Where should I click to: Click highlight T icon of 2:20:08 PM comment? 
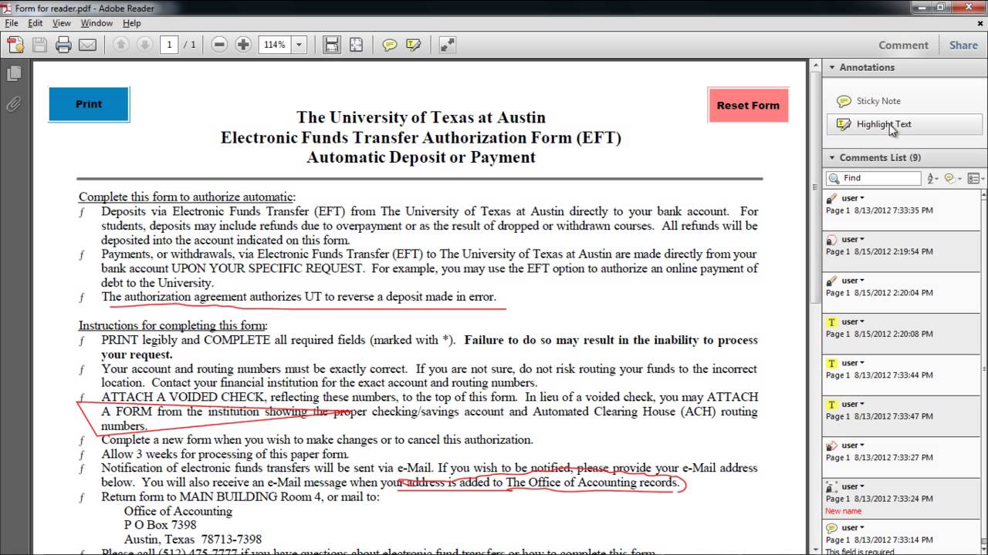coord(832,322)
